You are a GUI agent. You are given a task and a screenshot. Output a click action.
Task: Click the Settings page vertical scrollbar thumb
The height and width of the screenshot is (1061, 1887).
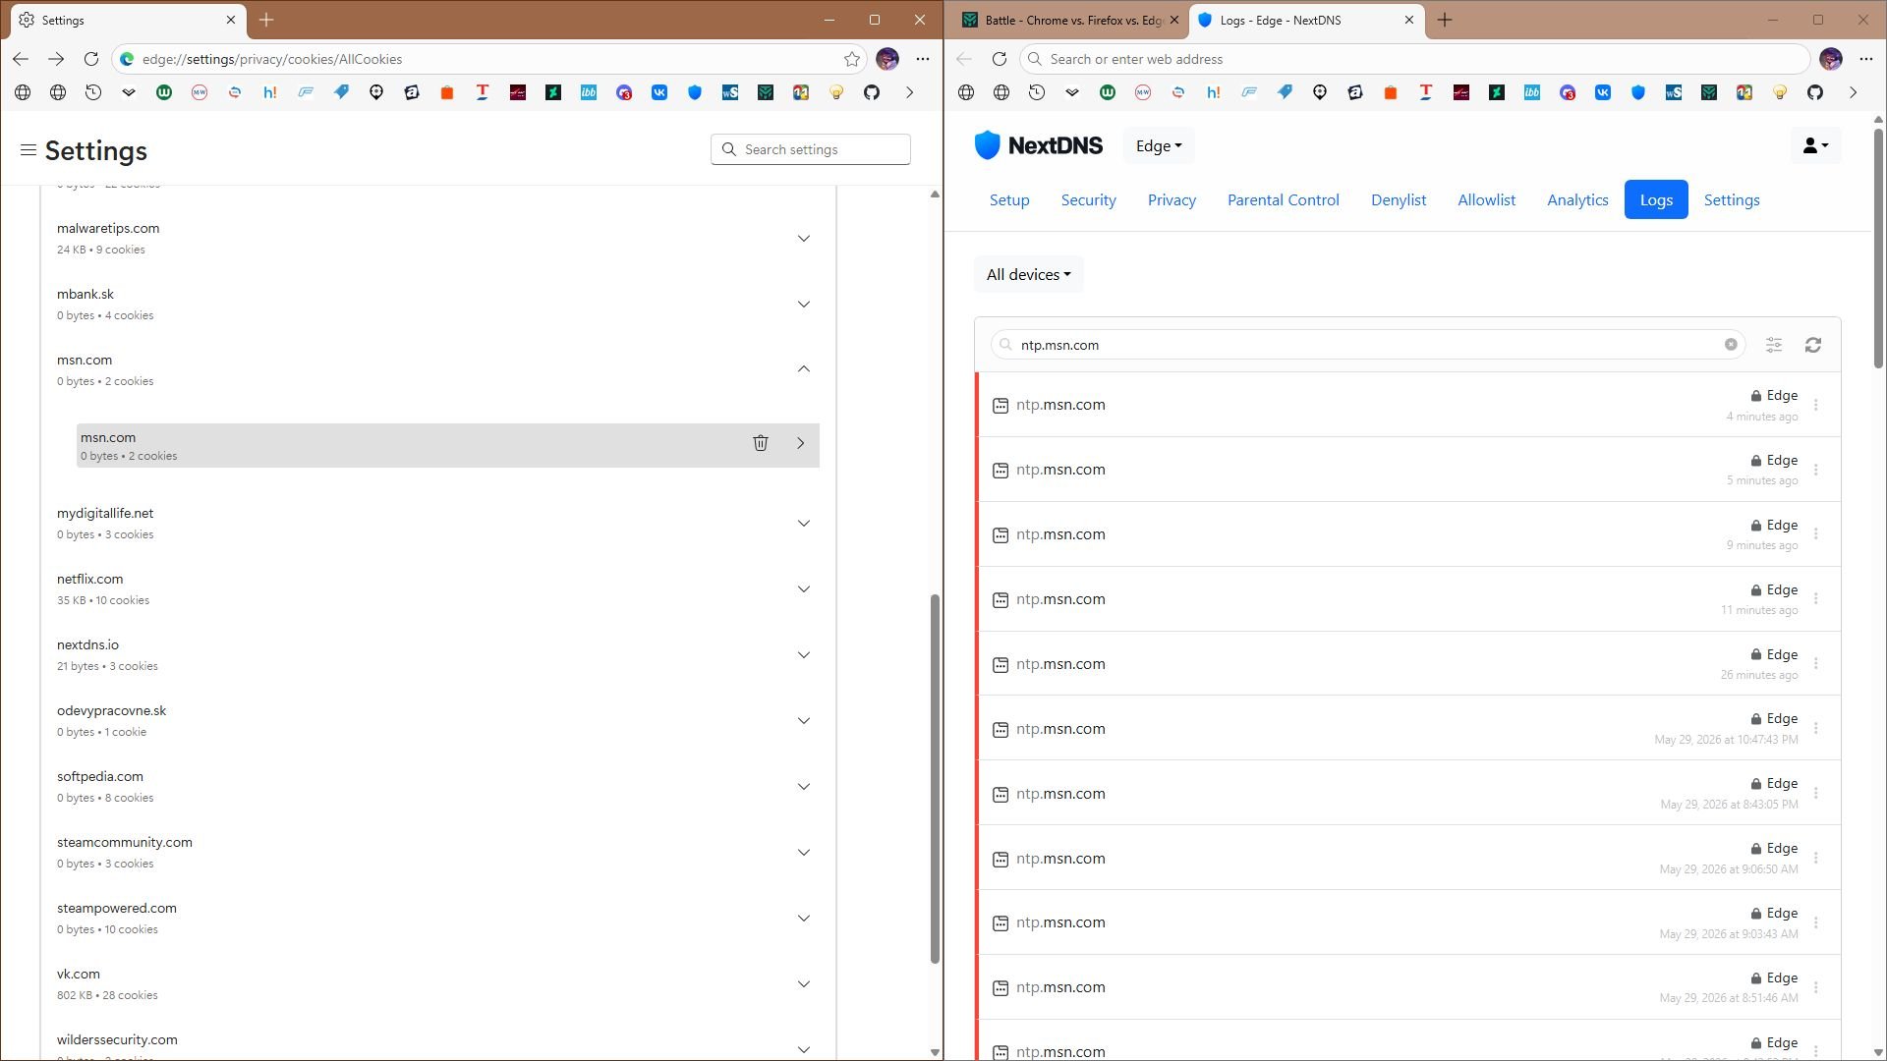pos(935,778)
